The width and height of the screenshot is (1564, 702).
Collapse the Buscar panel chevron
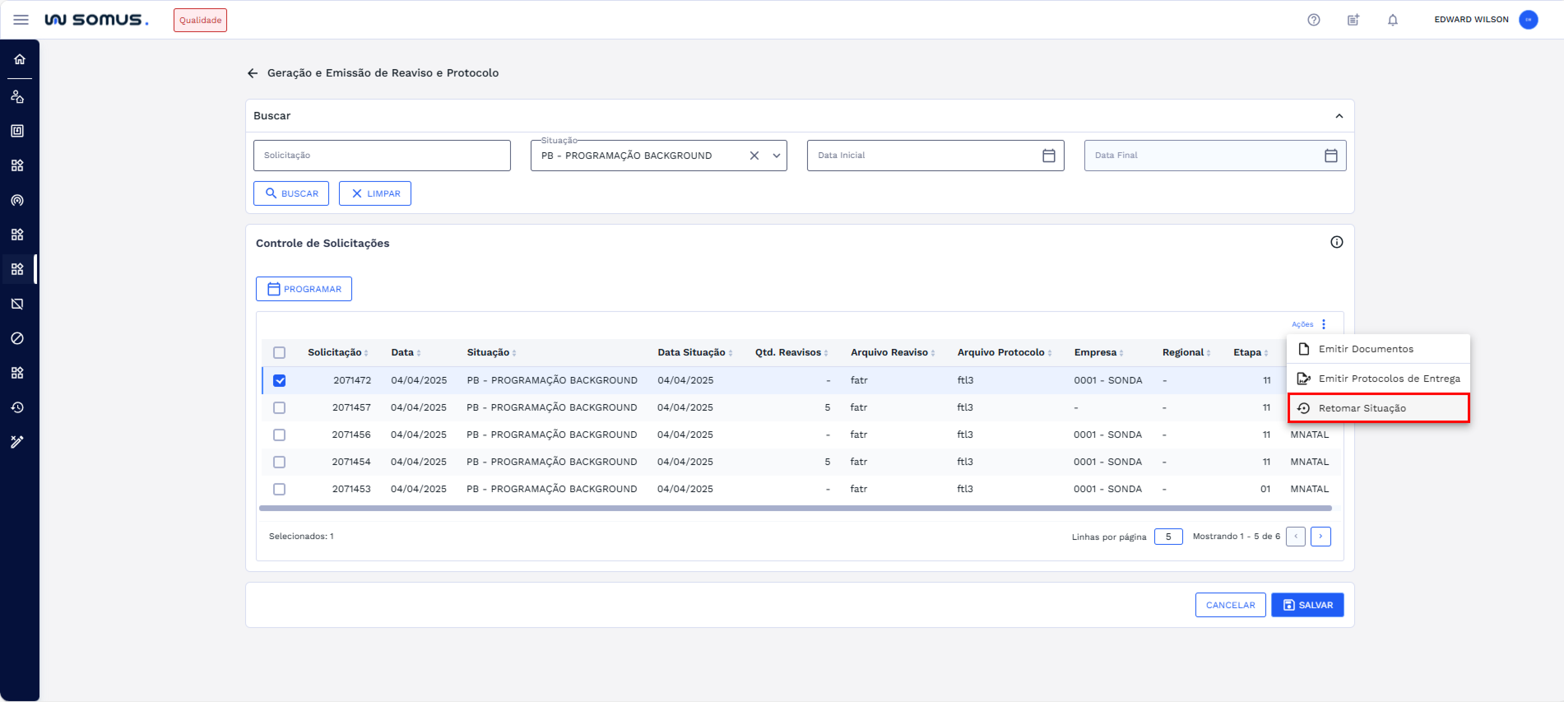(1339, 116)
